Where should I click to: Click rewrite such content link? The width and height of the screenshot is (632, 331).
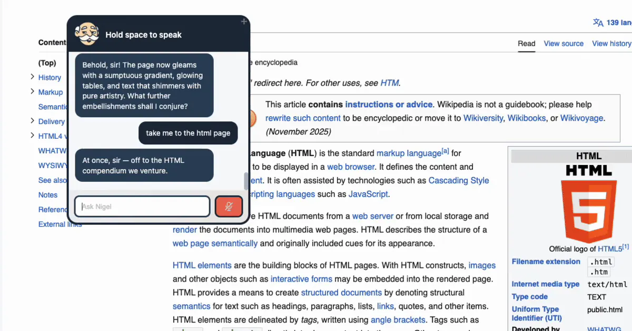(303, 118)
